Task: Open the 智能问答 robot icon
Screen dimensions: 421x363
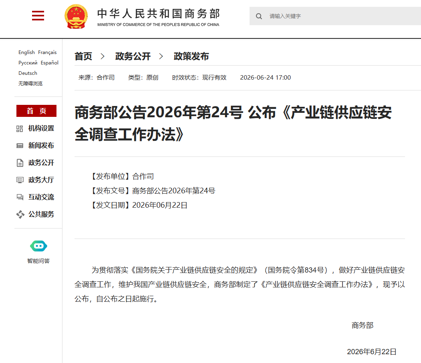Action: [x=38, y=246]
